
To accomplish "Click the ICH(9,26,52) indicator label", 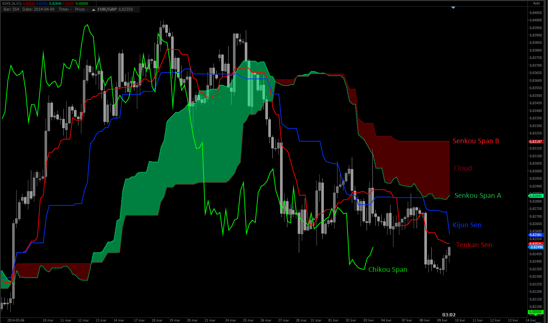I will click(x=12, y=4).
